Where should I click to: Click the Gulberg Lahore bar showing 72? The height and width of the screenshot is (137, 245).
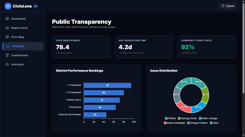pos(102,100)
